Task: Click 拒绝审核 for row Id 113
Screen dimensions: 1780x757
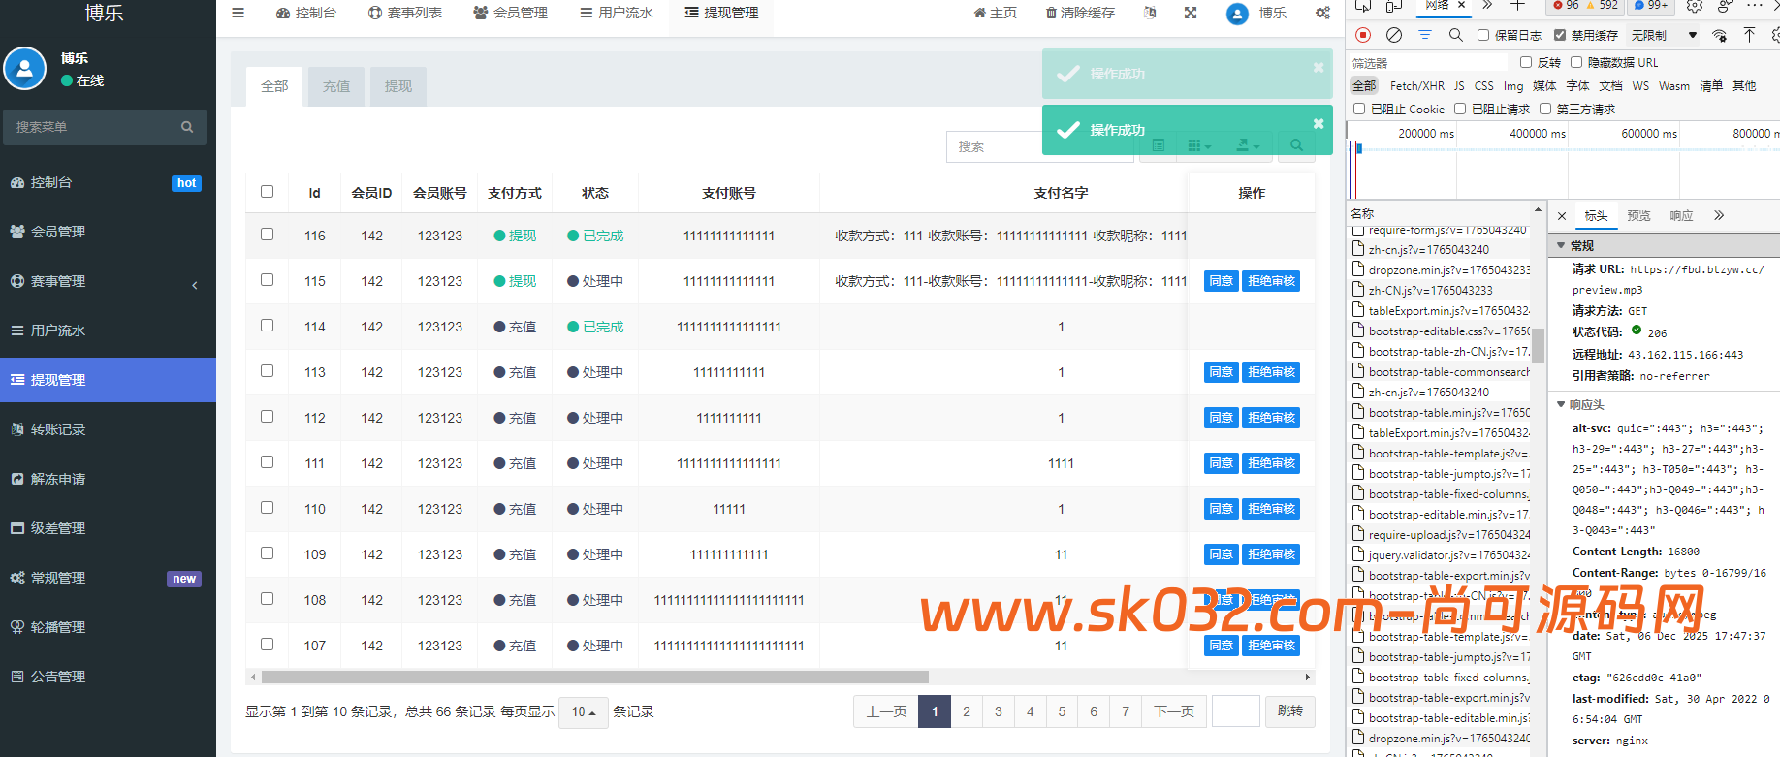Action: [x=1272, y=372]
